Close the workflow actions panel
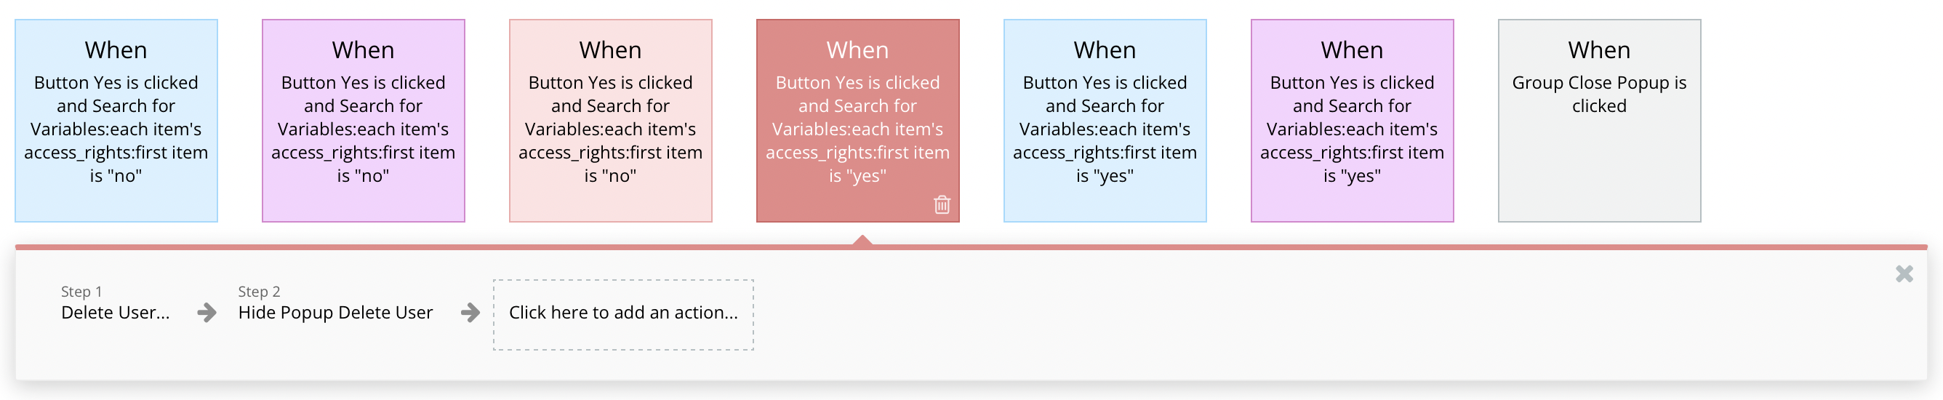The image size is (1943, 400). tap(1904, 274)
